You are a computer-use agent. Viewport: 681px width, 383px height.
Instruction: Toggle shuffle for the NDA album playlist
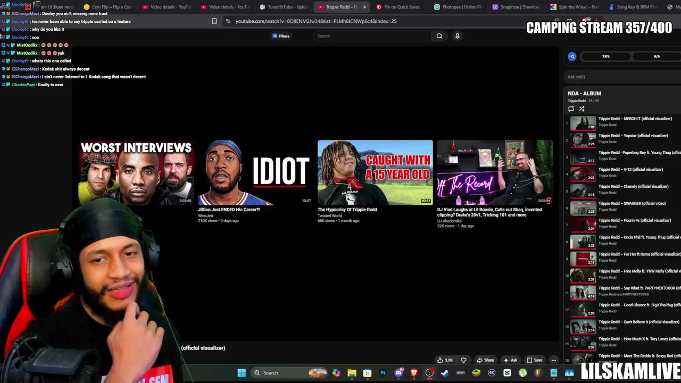pos(582,109)
